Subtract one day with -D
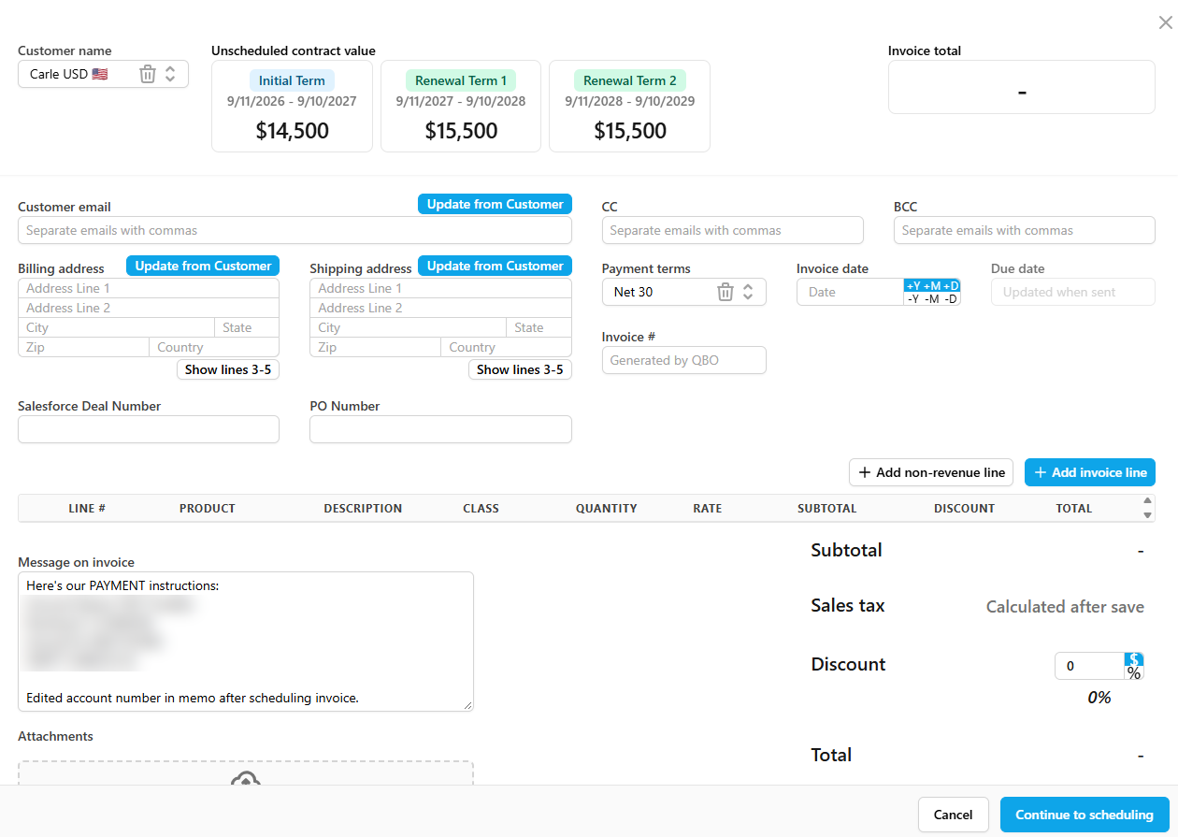1178x837 pixels. pyautogui.click(x=951, y=299)
